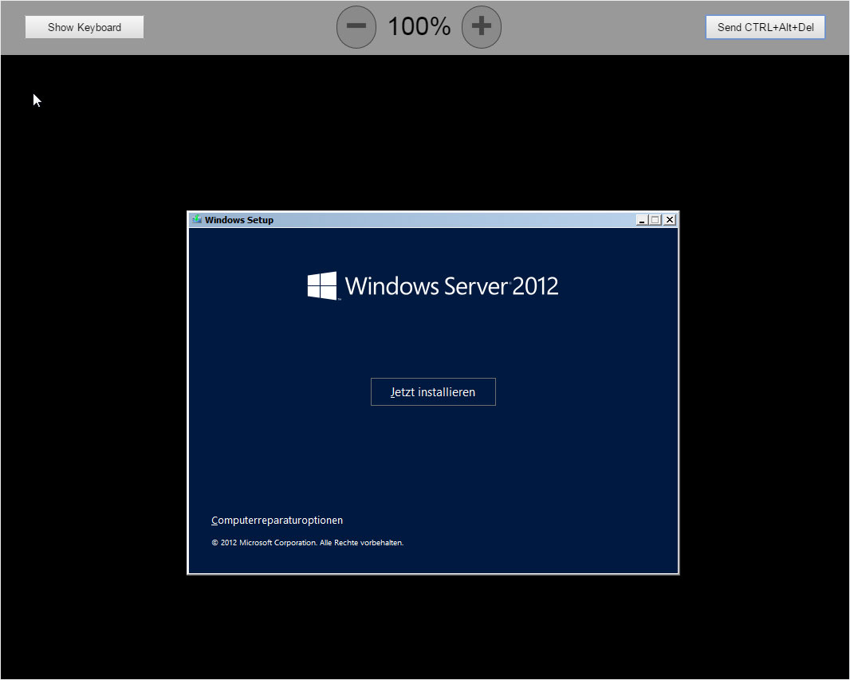
Task: Click the Windows Setup window title text
Action: click(x=239, y=220)
